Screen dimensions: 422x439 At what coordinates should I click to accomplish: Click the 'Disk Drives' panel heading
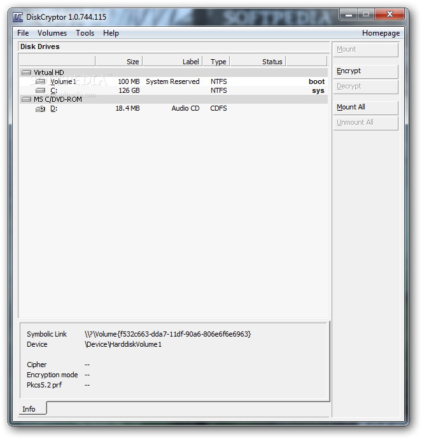pos(40,46)
